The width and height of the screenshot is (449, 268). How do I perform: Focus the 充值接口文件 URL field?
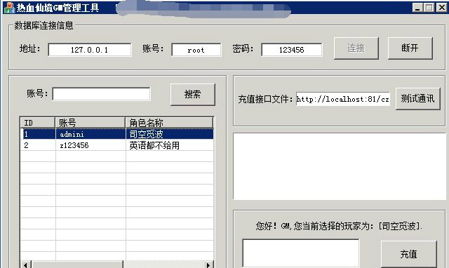tap(343, 99)
